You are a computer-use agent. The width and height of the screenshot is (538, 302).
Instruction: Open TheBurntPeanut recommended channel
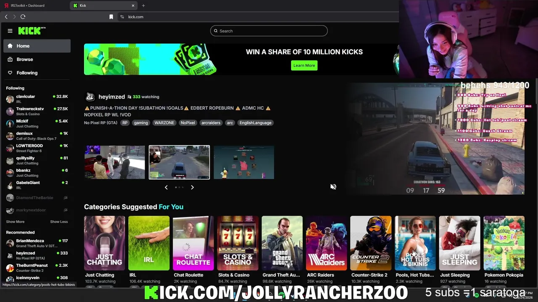pyautogui.click(x=37, y=268)
